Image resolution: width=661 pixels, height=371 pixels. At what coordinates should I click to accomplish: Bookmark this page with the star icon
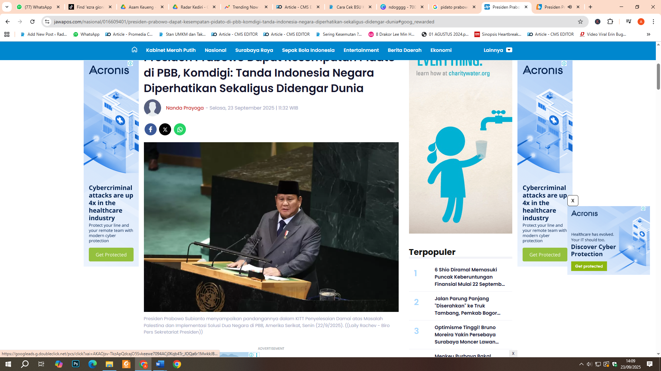point(581,21)
